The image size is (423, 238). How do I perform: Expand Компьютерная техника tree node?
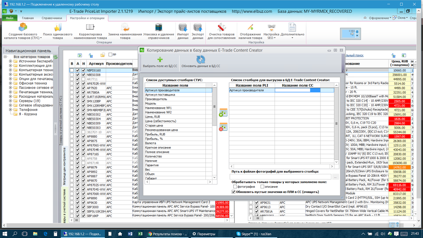click(x=10, y=70)
